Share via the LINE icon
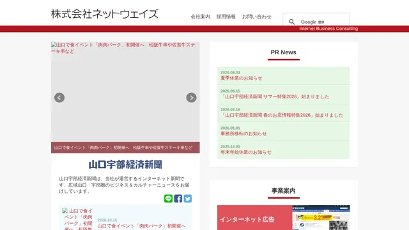 [168, 199]
